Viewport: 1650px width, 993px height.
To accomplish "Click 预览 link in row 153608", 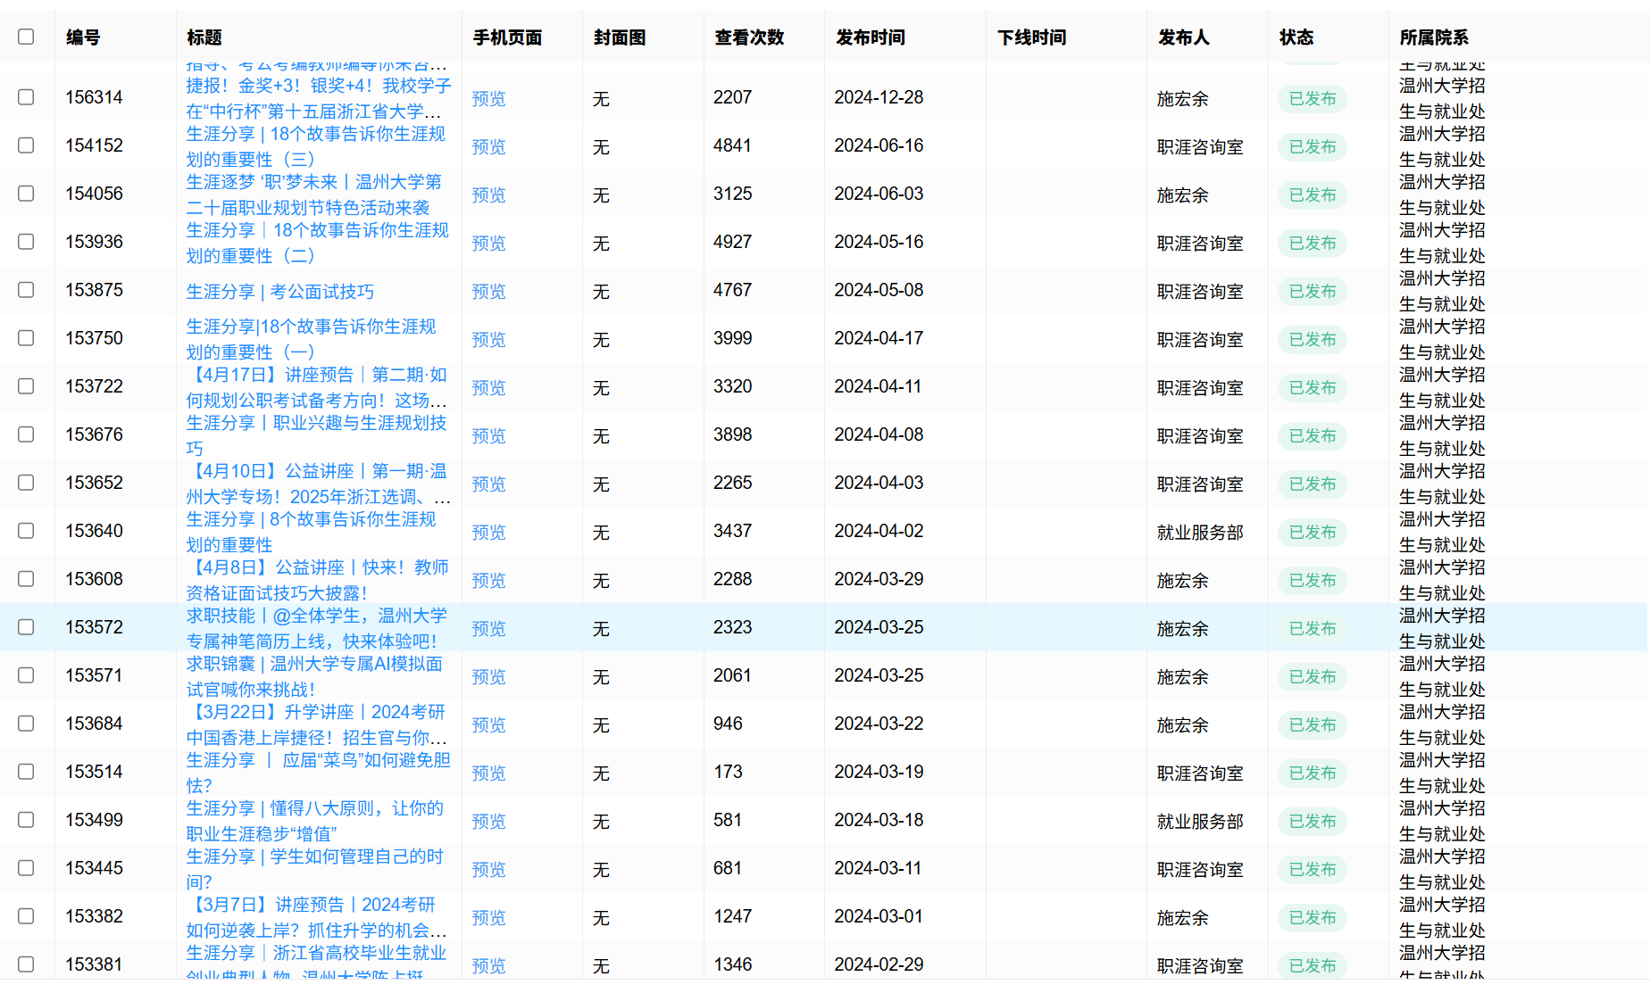I will [x=488, y=581].
